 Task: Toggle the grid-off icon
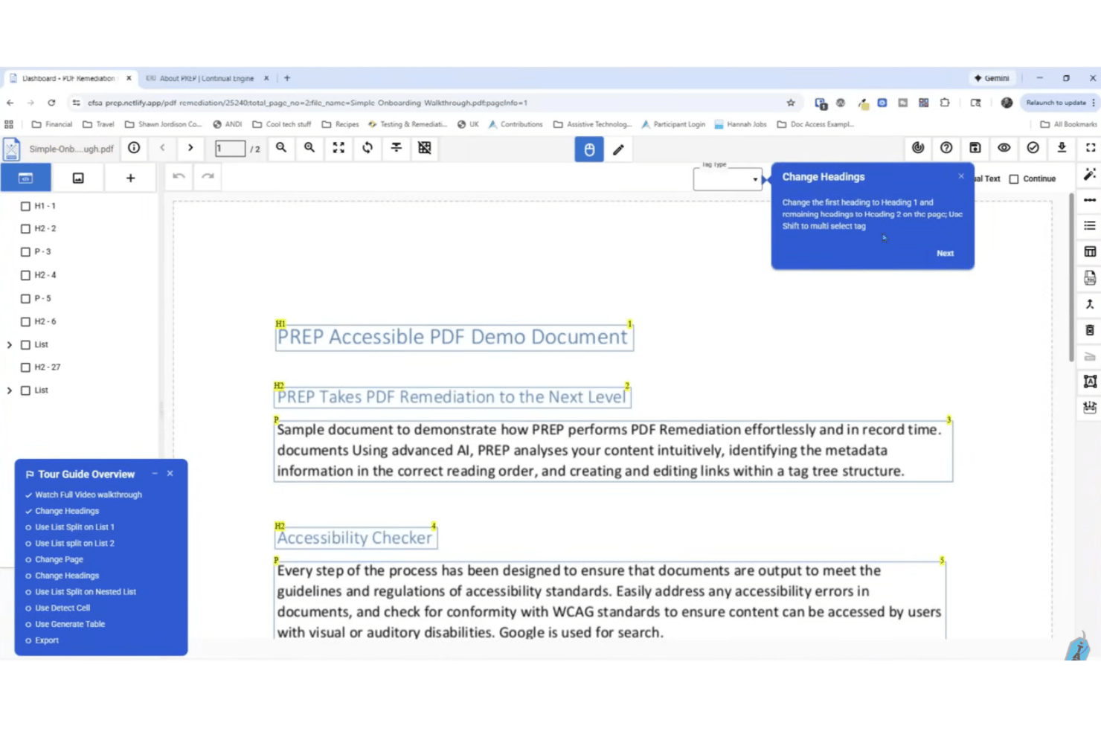tap(425, 148)
